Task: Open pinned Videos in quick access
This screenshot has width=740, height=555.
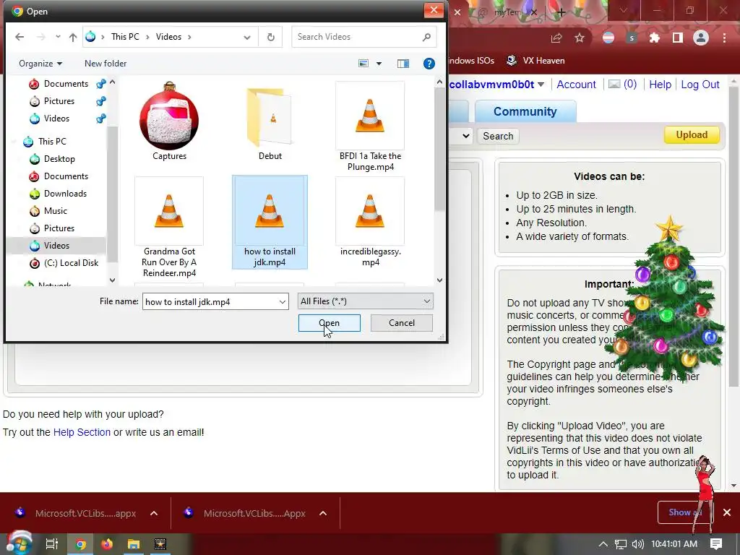Action: [x=56, y=119]
